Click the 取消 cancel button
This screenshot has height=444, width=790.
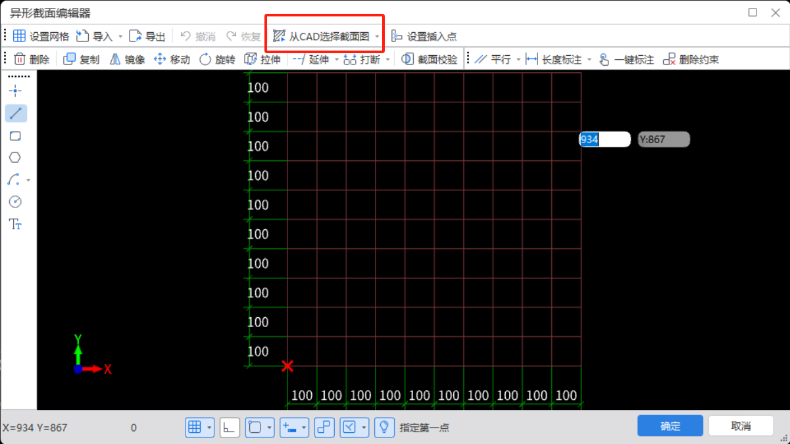pyautogui.click(x=741, y=426)
